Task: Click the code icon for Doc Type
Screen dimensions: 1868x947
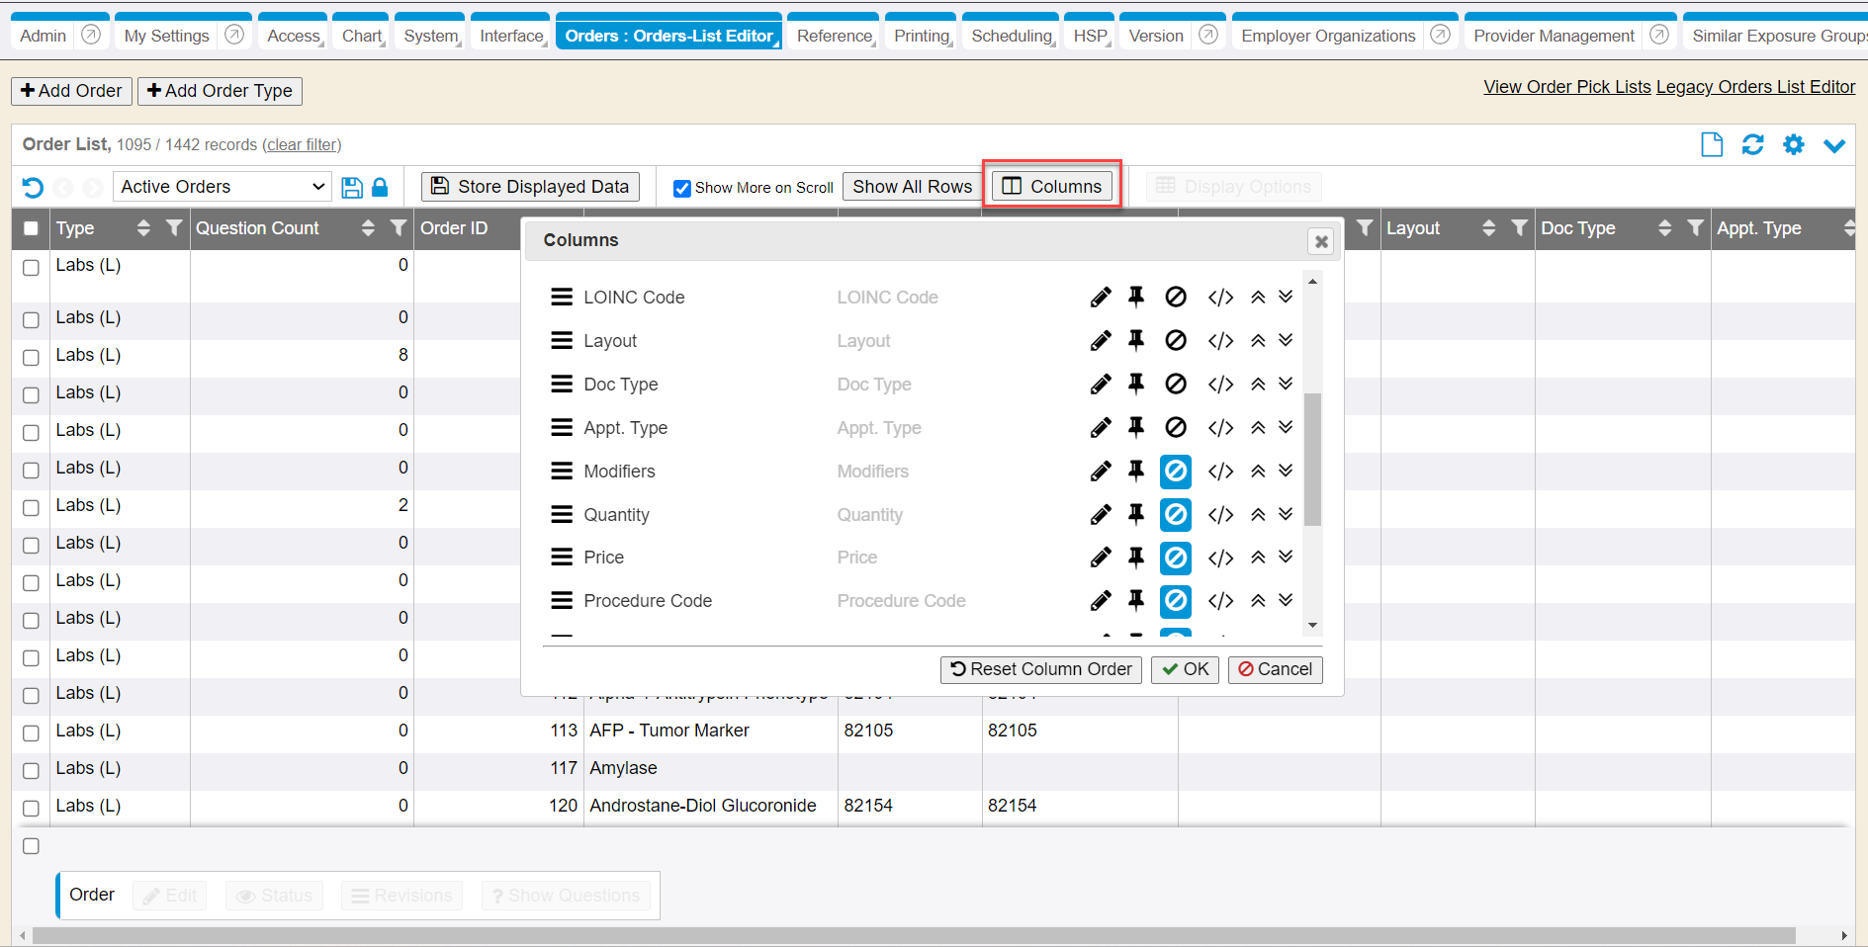Action: click(x=1220, y=385)
